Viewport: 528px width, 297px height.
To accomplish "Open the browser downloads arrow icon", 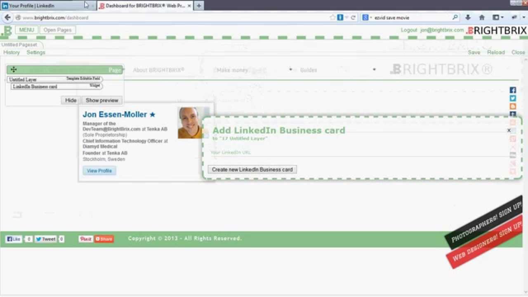I will click(468, 18).
